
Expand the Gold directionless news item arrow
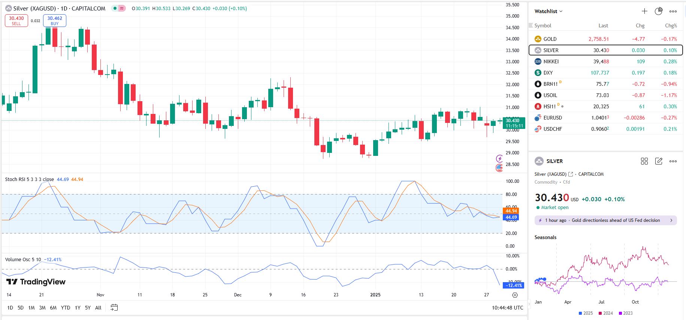pos(671,220)
